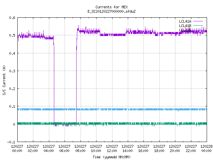Click the x-axis tick '120228 00:00'
213x160 pixels.
click(206, 148)
